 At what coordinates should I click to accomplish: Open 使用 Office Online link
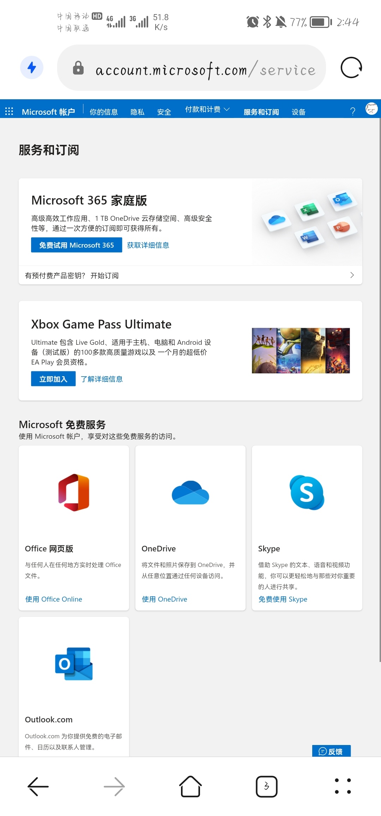pyautogui.click(x=54, y=599)
